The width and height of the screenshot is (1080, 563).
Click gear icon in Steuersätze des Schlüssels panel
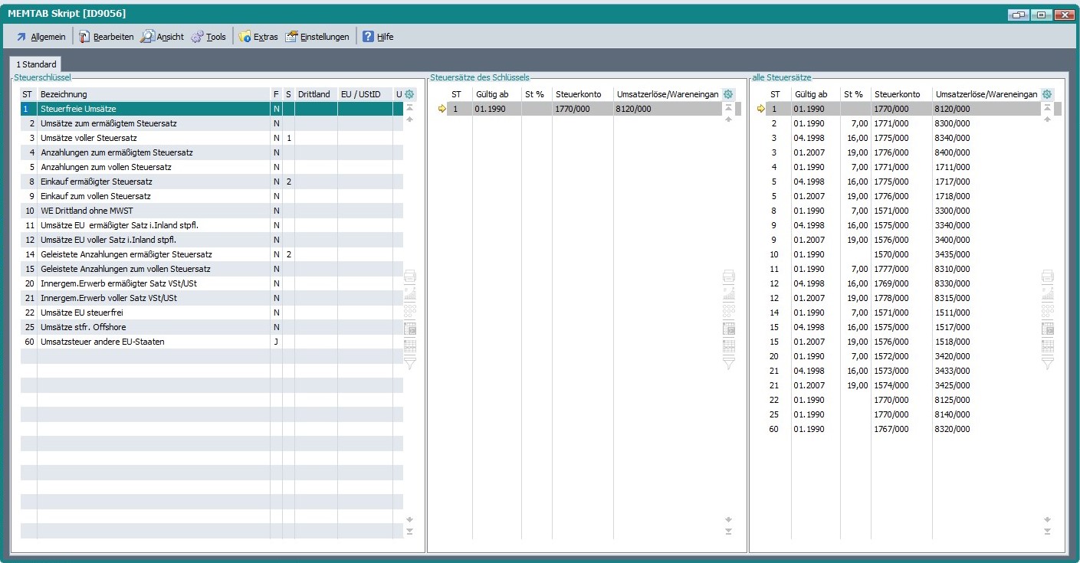(728, 94)
